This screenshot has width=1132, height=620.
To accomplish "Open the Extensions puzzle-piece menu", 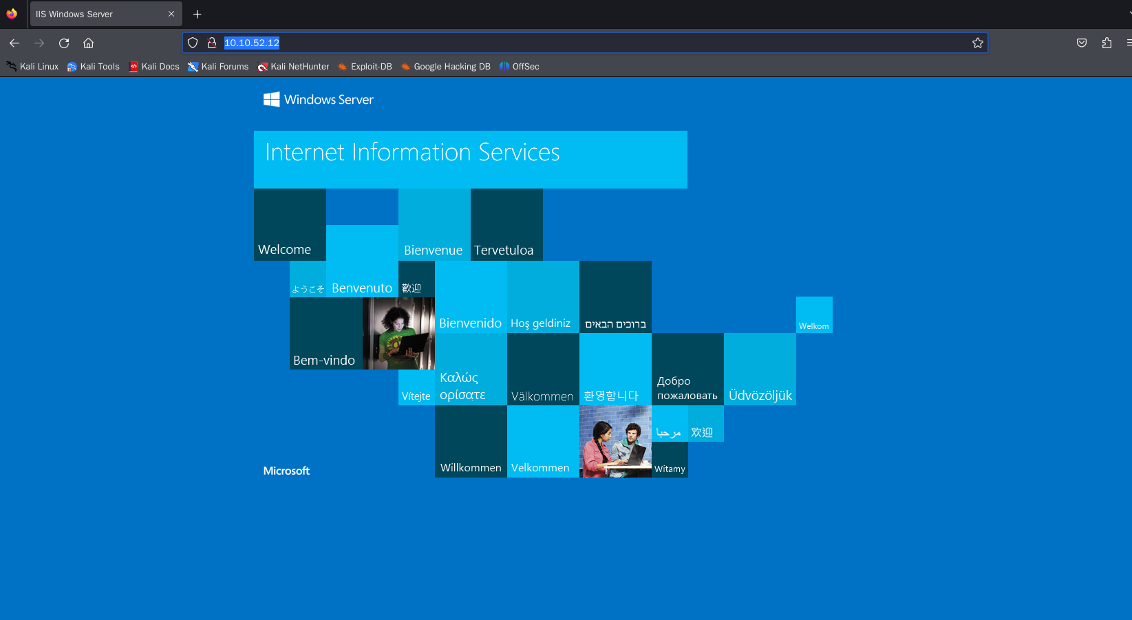I will click(x=1107, y=43).
